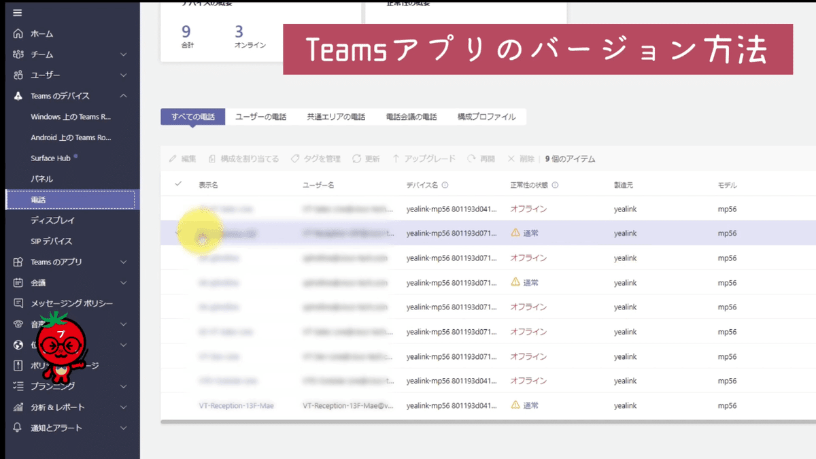Click warning icon in VT-Reception-13F-Mae row

pos(515,405)
